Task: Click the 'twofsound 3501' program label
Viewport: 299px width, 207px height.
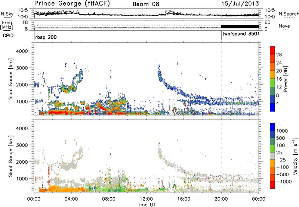Action: 241,34
